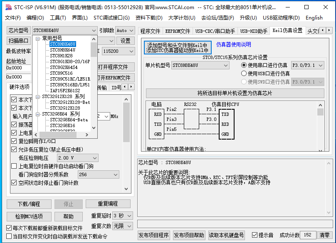Toggle the 提示音 checkbox
336x243 pixels.
point(254,235)
